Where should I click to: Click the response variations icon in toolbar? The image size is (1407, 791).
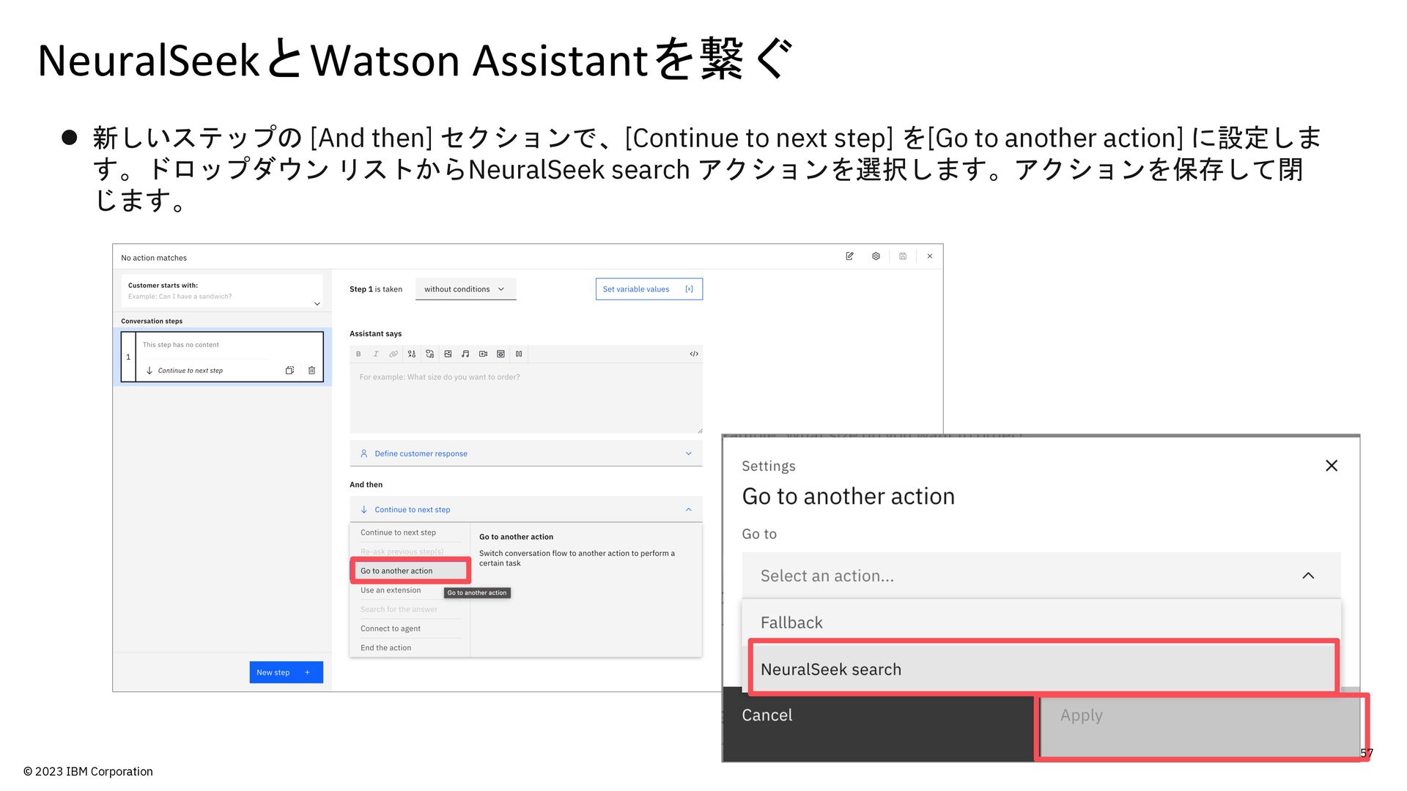pyautogui.click(x=430, y=354)
